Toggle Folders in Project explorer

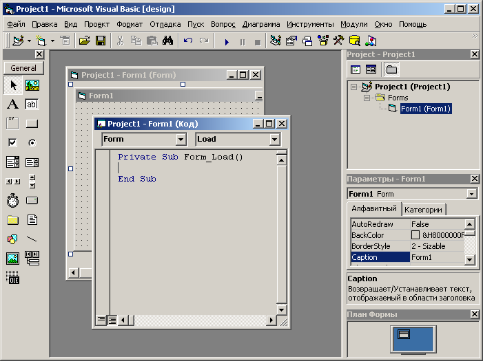coord(391,69)
